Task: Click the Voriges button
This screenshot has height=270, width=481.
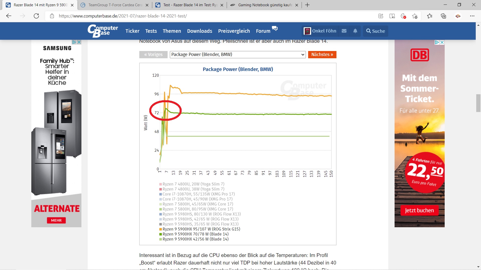Action: pos(153,54)
